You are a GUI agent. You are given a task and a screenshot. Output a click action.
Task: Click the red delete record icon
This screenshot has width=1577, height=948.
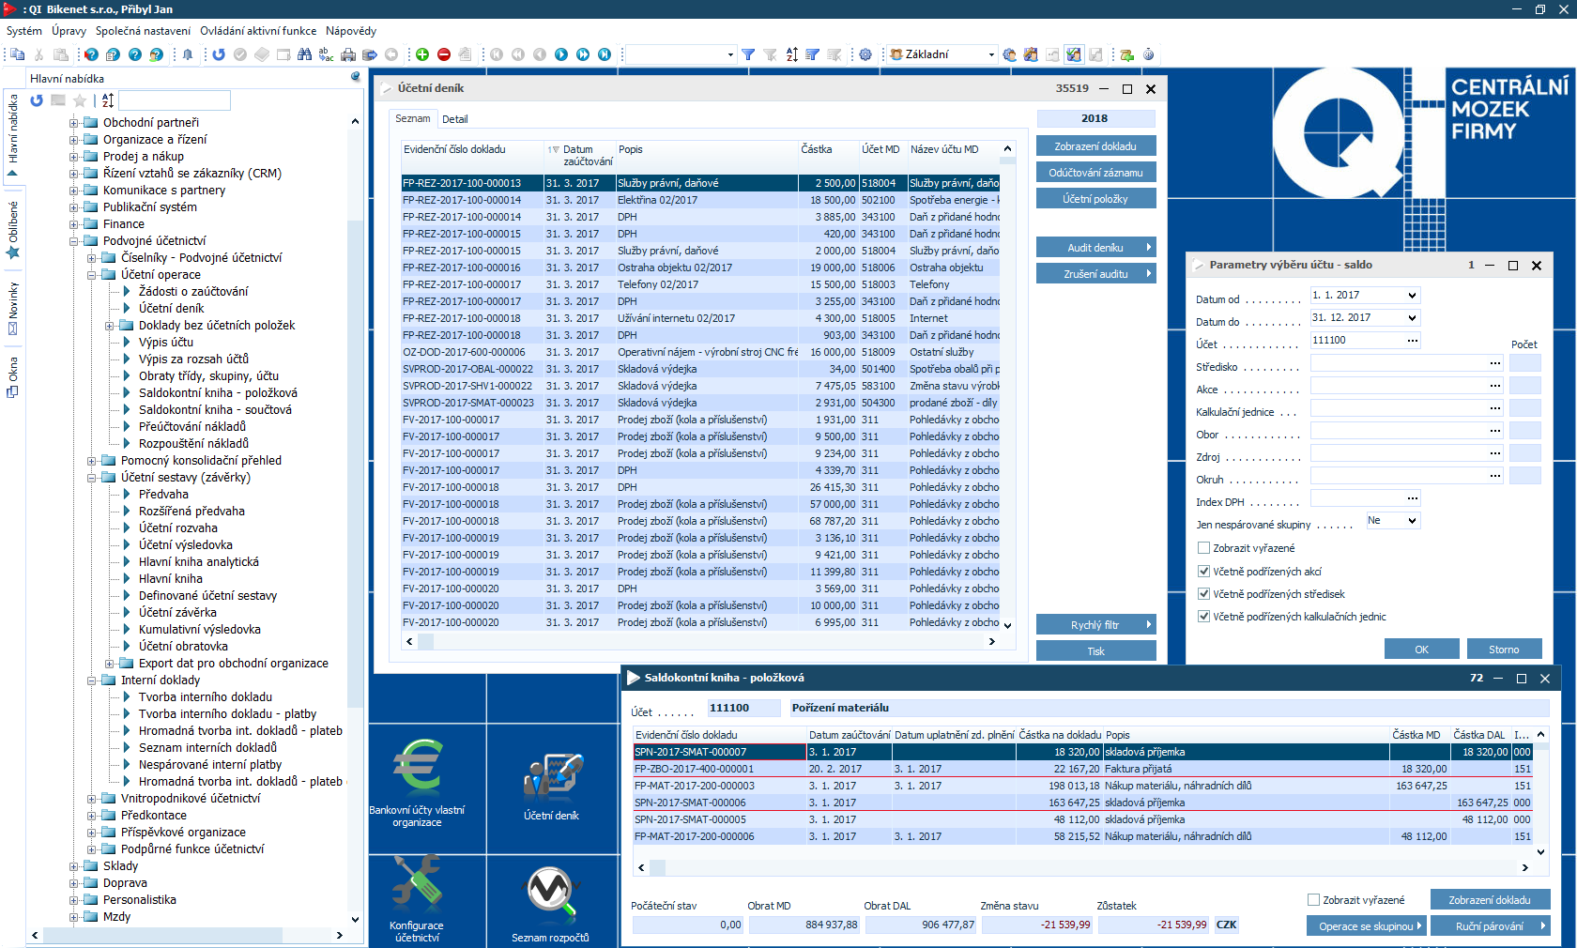(444, 54)
